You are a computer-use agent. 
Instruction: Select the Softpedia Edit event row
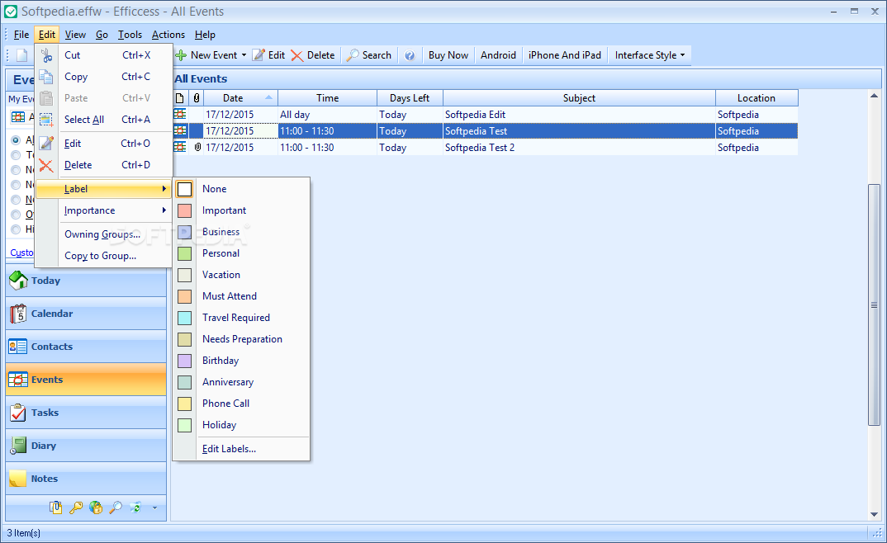pos(486,114)
